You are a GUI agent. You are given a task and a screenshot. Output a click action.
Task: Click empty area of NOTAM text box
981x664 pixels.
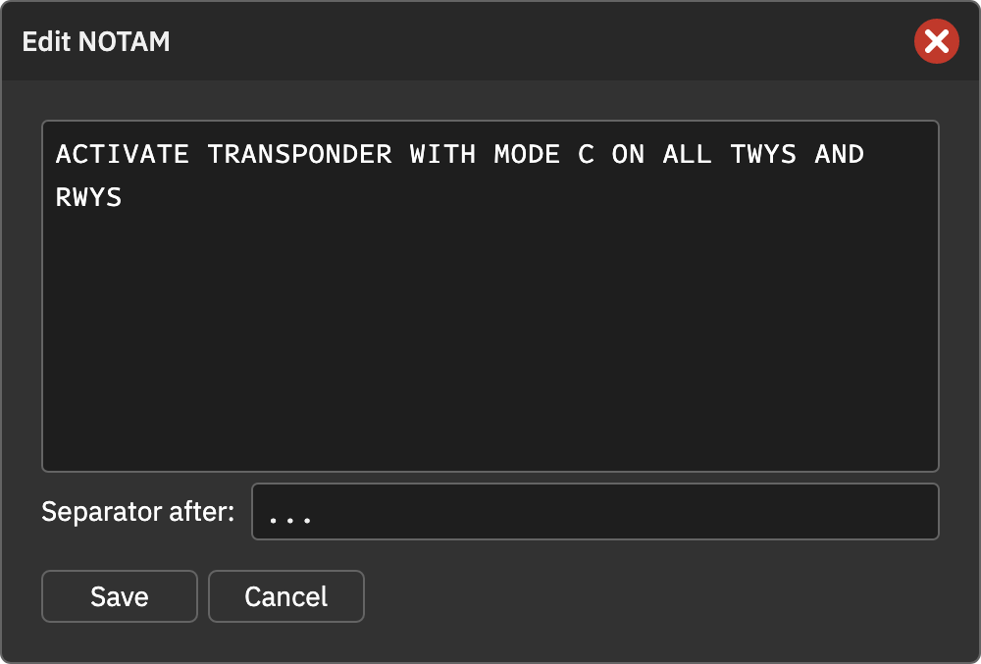[x=490, y=337]
